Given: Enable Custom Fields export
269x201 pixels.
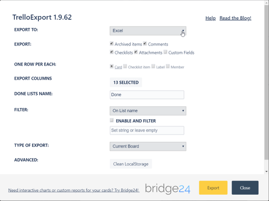Looking at the screenshot, I should click(x=165, y=52).
